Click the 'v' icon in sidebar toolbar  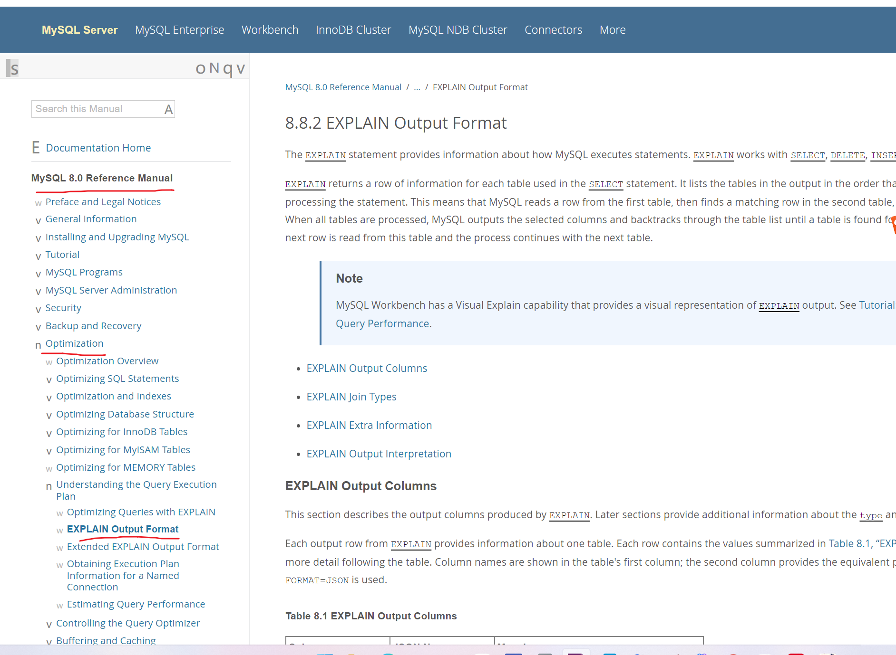241,69
